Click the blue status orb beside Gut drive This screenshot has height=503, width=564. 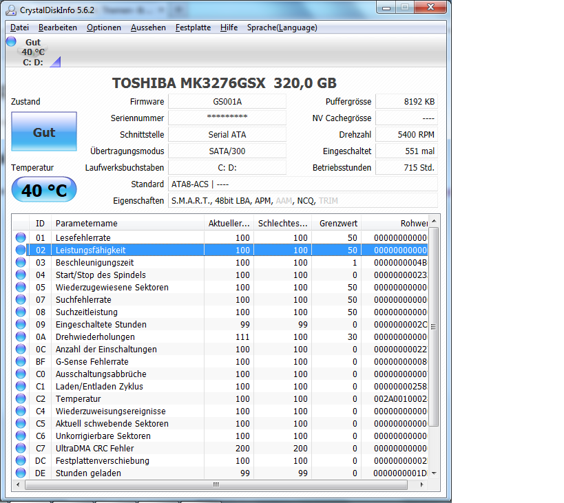pyautogui.click(x=11, y=42)
